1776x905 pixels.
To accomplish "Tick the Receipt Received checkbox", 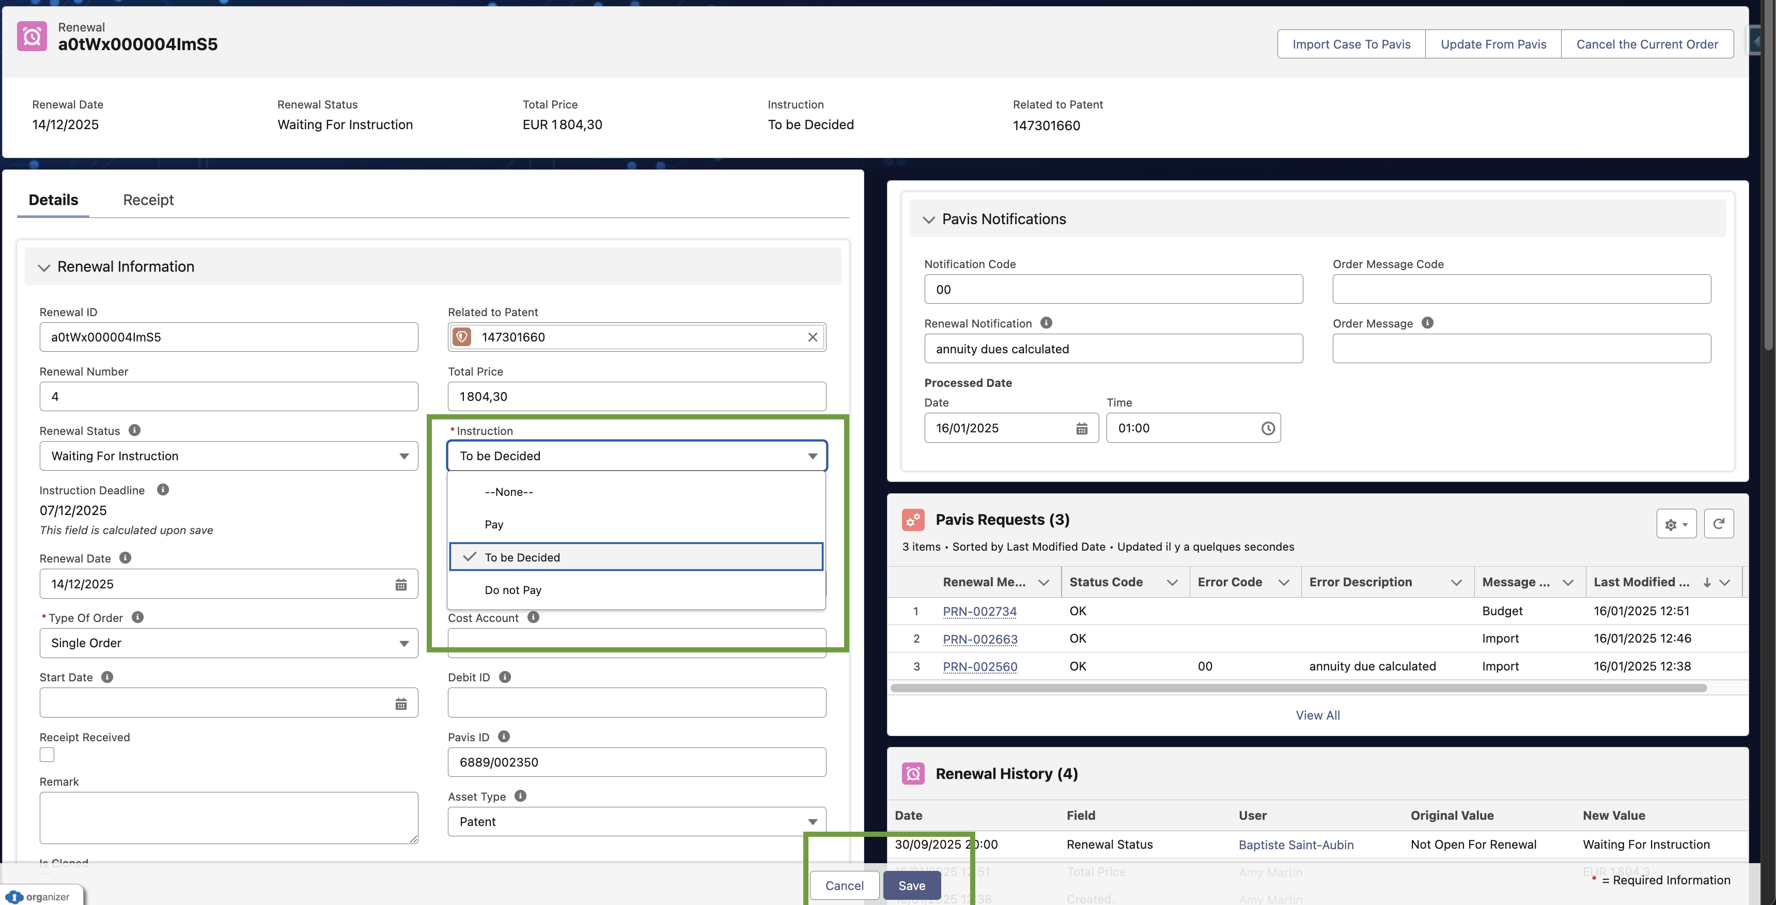I will pyautogui.click(x=47, y=755).
